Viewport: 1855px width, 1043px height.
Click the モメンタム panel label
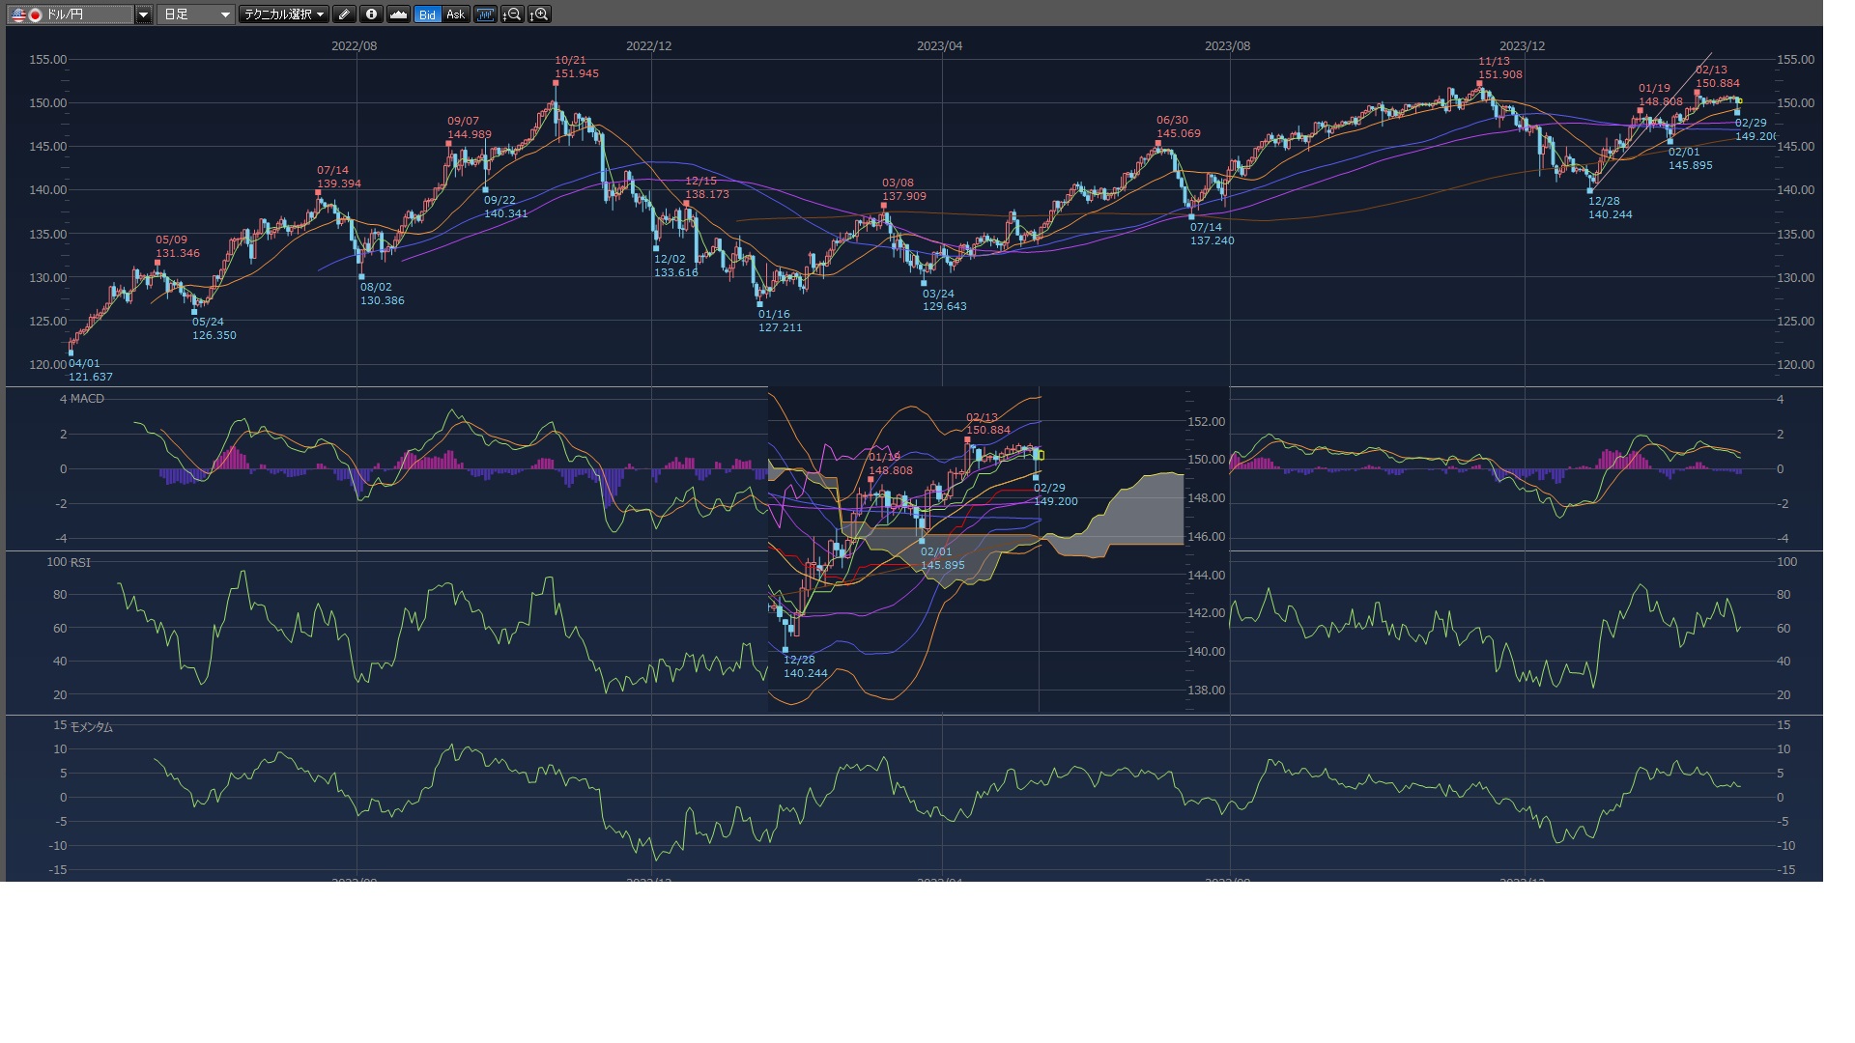coord(91,727)
